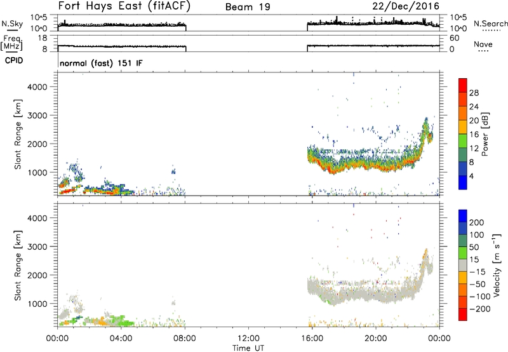508x352 pixels.
Task: Click the '200' value on velocity scale
Action: (x=477, y=222)
